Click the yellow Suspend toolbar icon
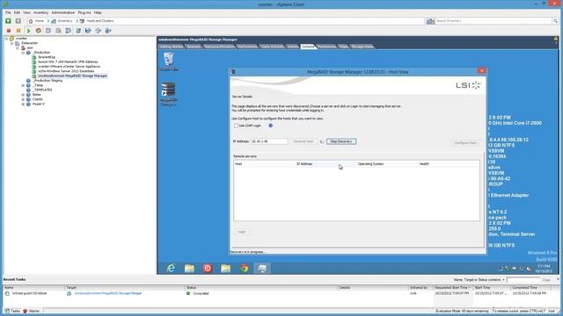The height and width of the screenshot is (316, 563). point(18,31)
